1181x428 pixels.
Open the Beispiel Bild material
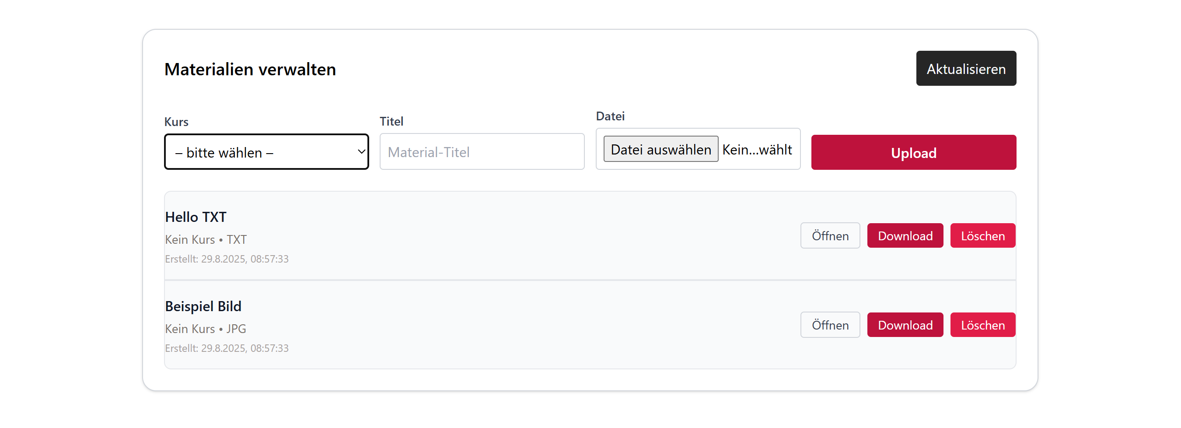pos(829,325)
